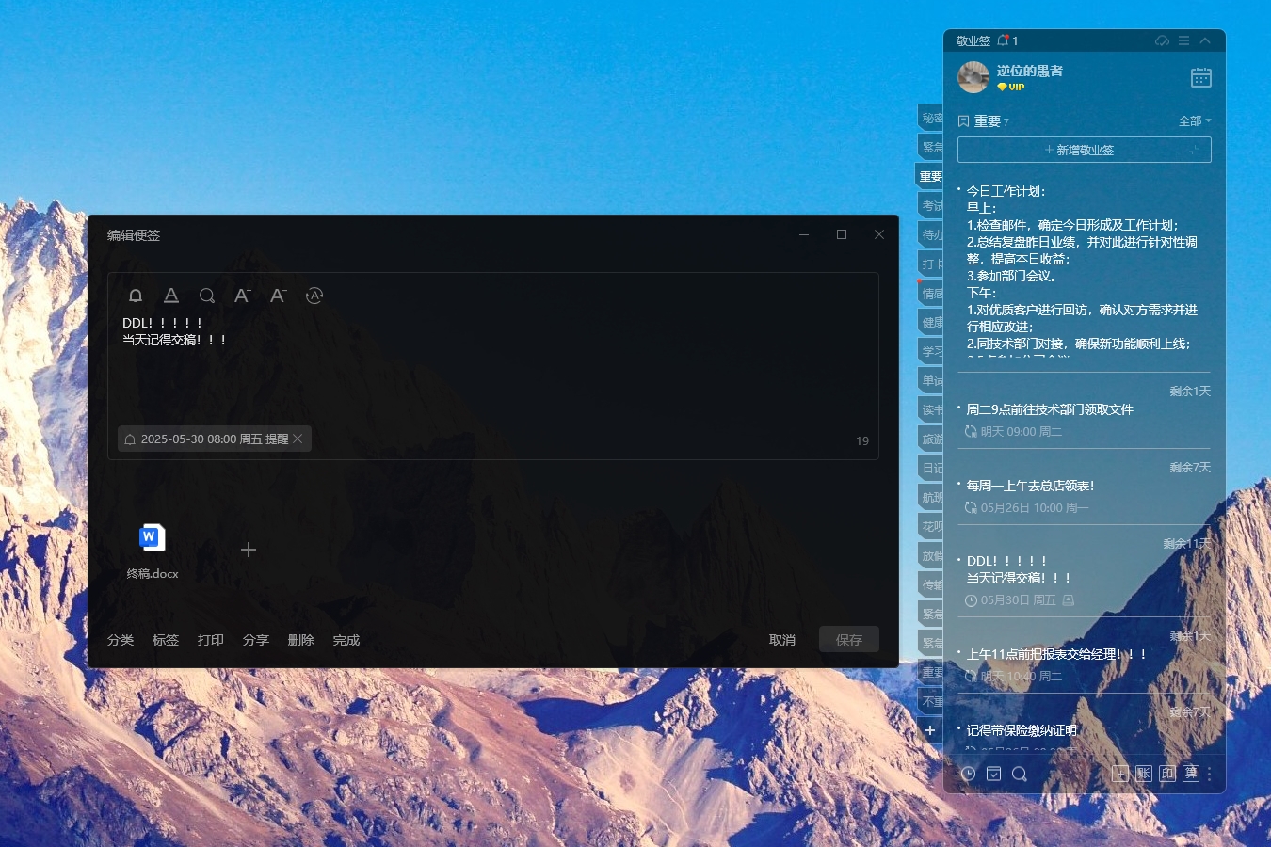Switch to the 花呗 category tab
The image size is (1271, 847).
pyautogui.click(x=931, y=526)
